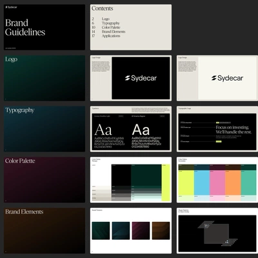Viewport: 258px width, 258px height.
Task: Click the 'Contents' heading
Action: click(102, 8)
